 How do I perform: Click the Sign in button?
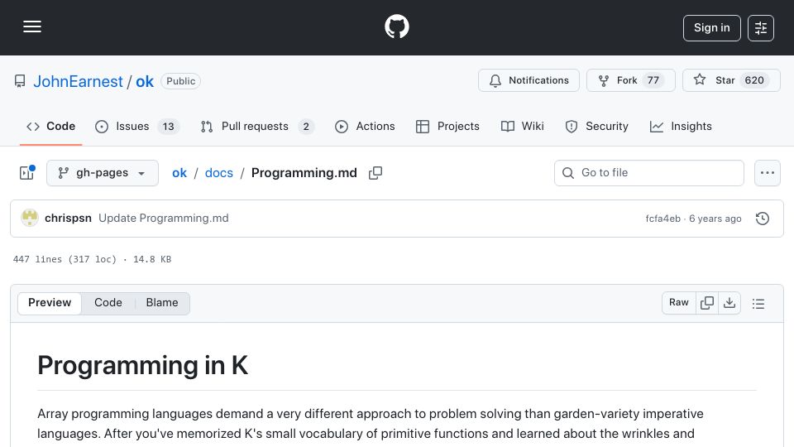711,28
